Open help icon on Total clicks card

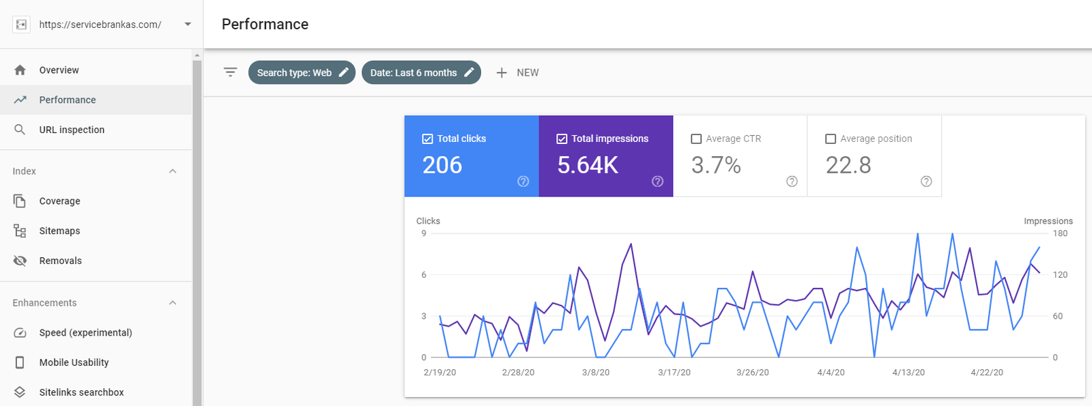click(x=523, y=181)
